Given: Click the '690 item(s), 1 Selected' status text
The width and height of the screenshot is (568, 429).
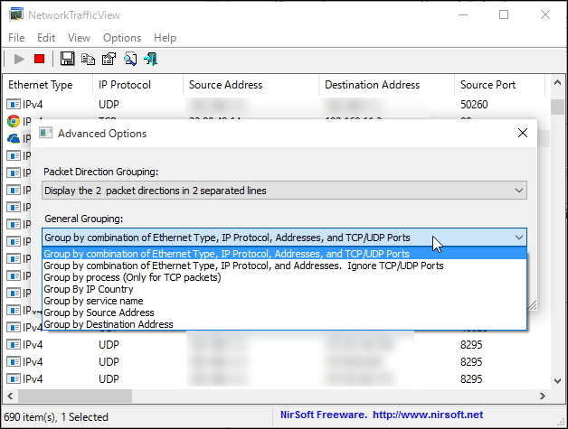Looking at the screenshot, I should (56, 417).
